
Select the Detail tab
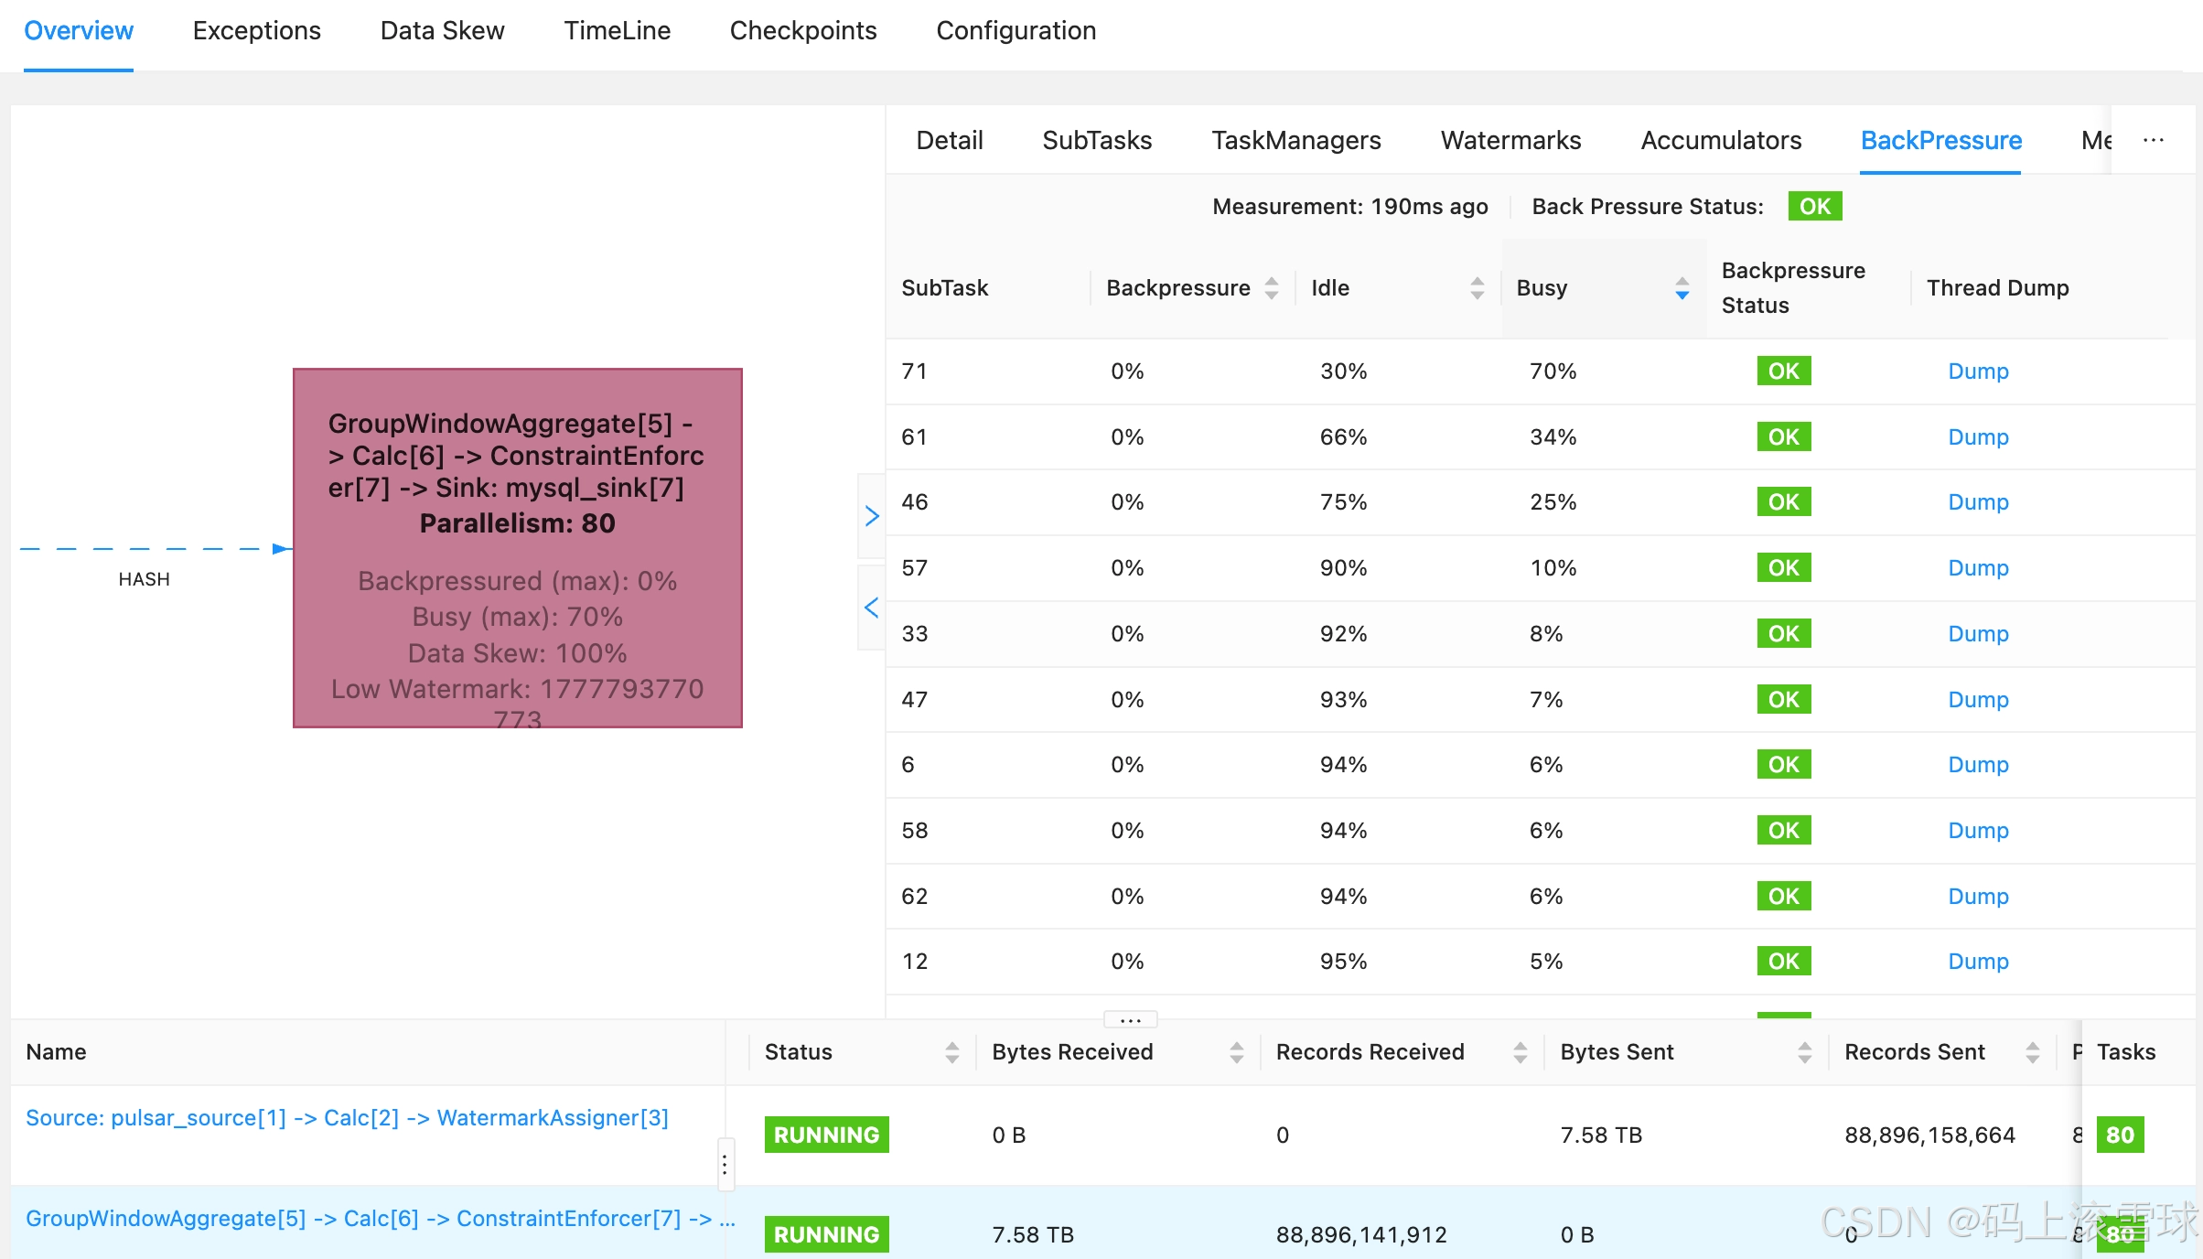950,140
